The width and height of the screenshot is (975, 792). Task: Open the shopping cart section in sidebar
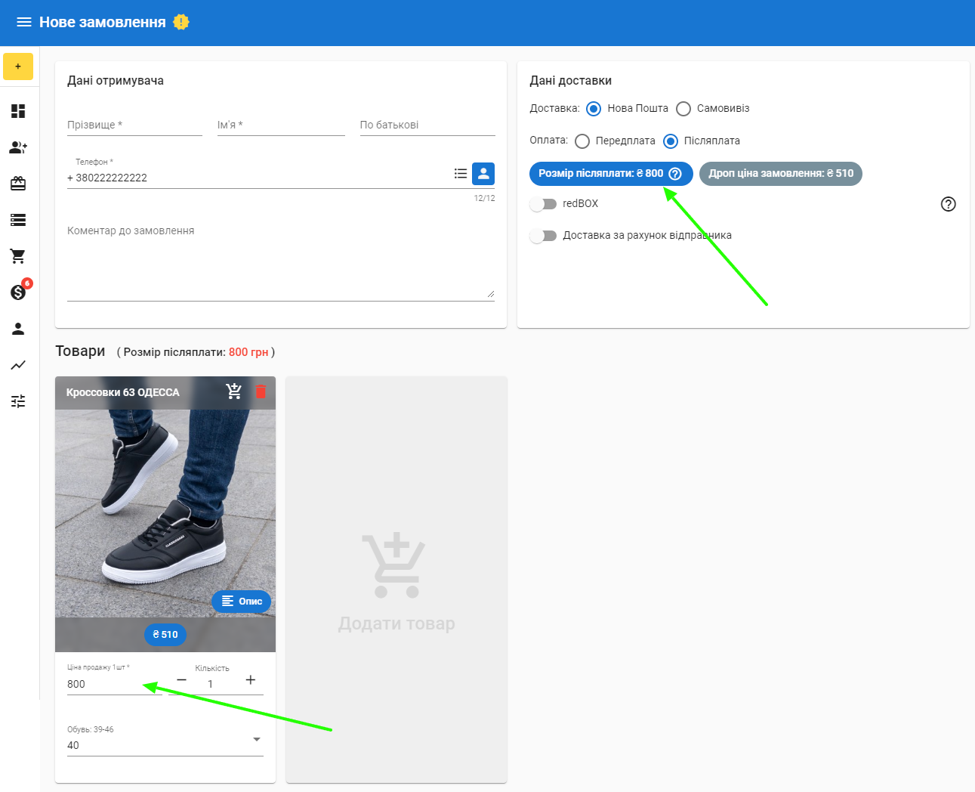tap(18, 256)
